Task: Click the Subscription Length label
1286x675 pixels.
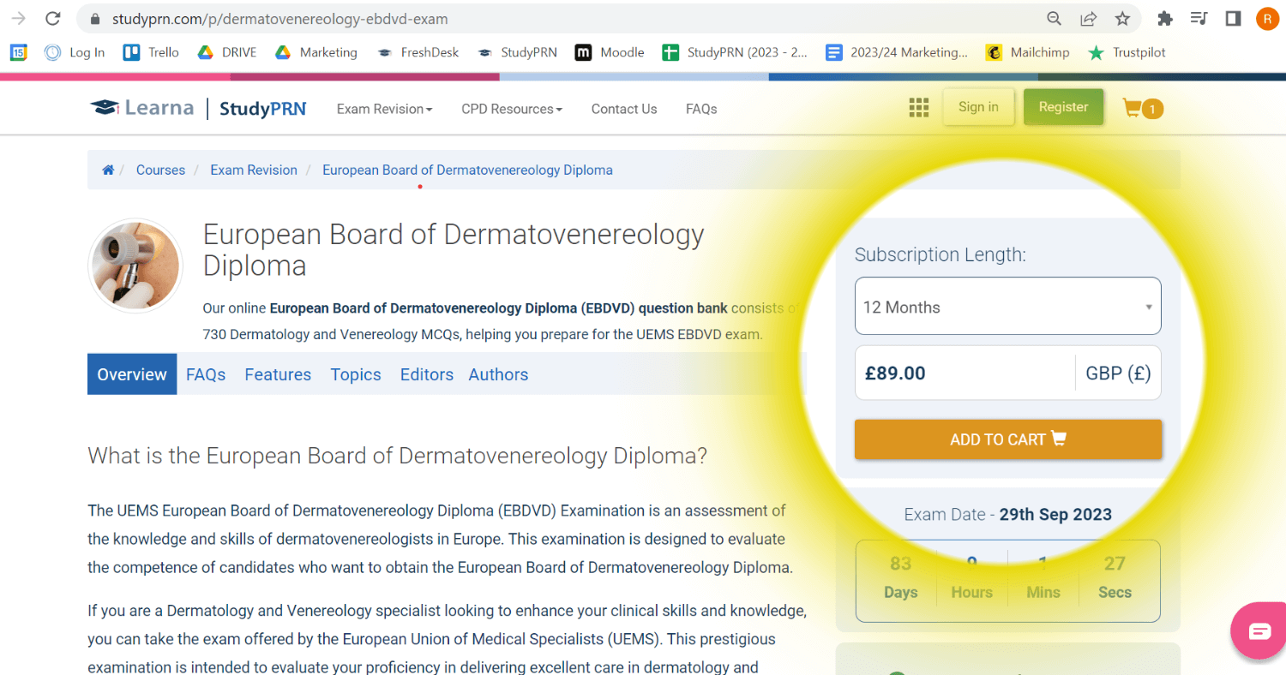Action: 940,254
